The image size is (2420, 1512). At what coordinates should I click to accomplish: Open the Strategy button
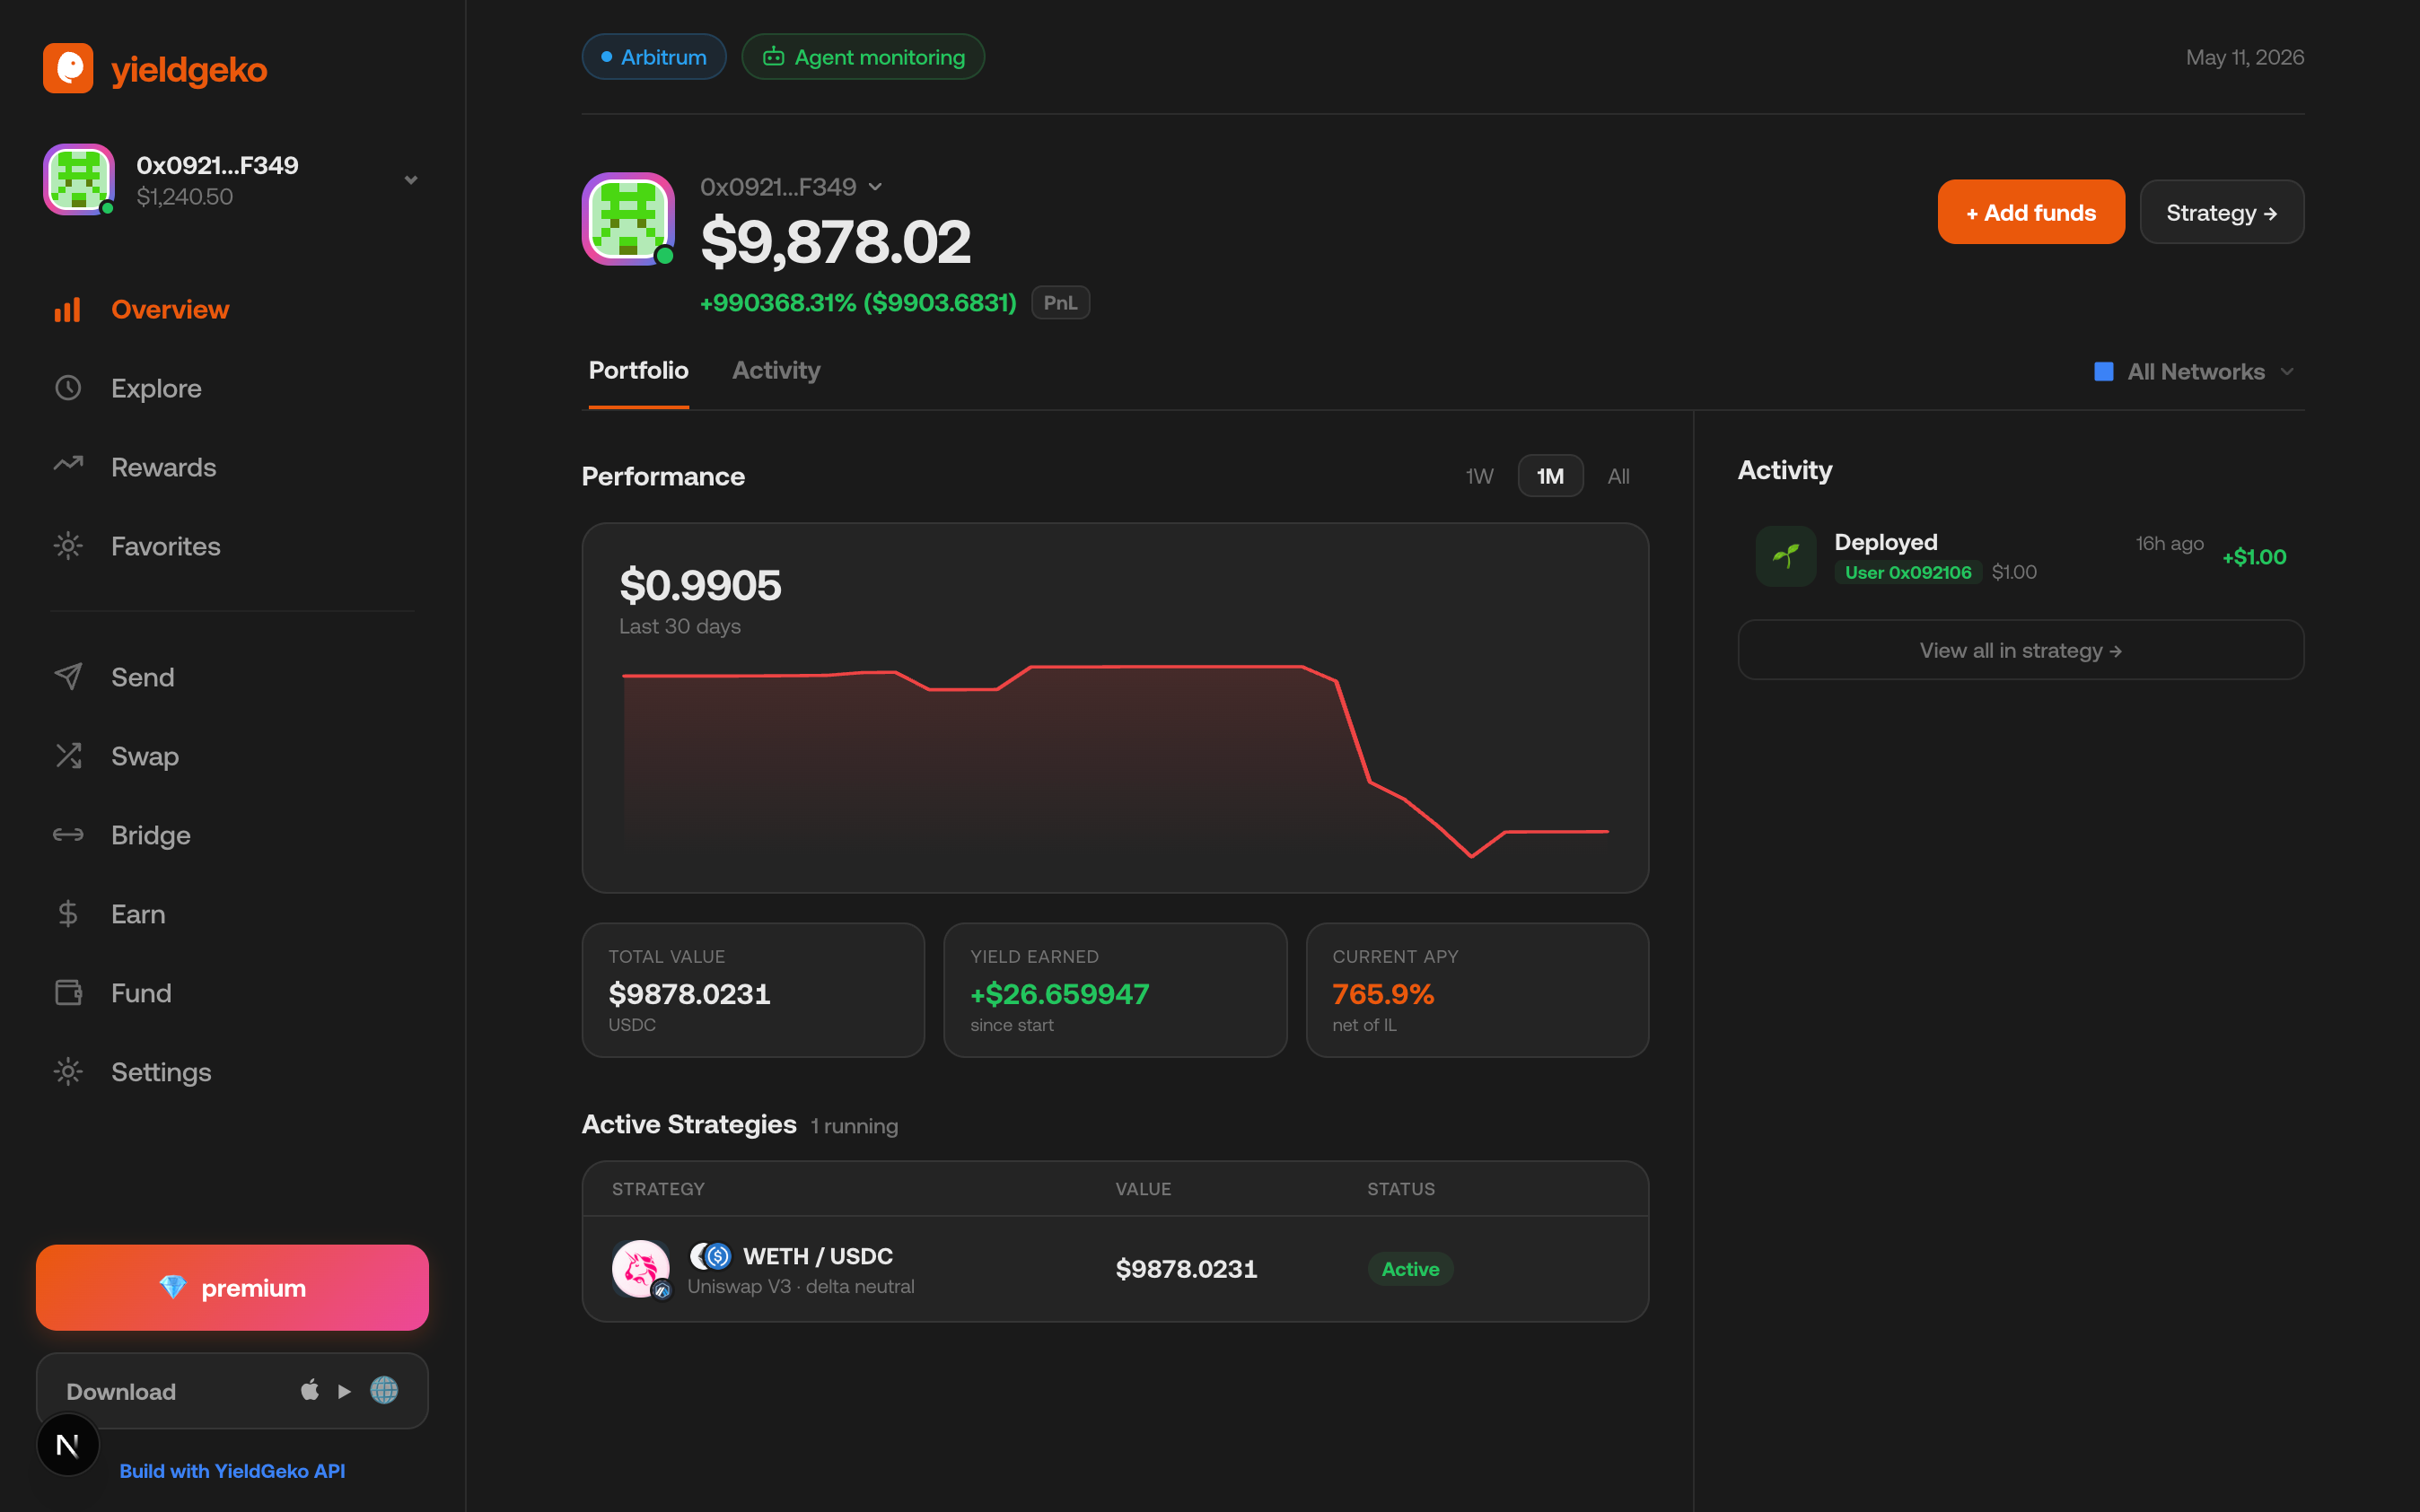[x=2222, y=212]
